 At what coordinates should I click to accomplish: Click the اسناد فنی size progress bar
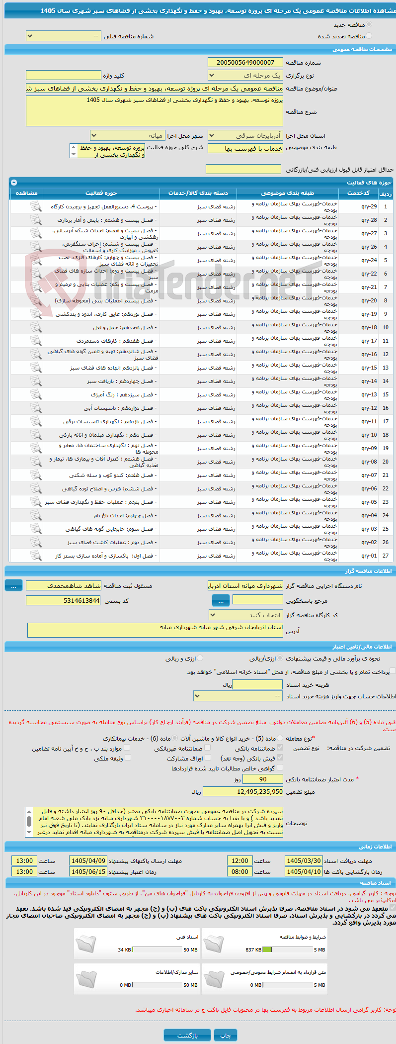tap(157, 949)
